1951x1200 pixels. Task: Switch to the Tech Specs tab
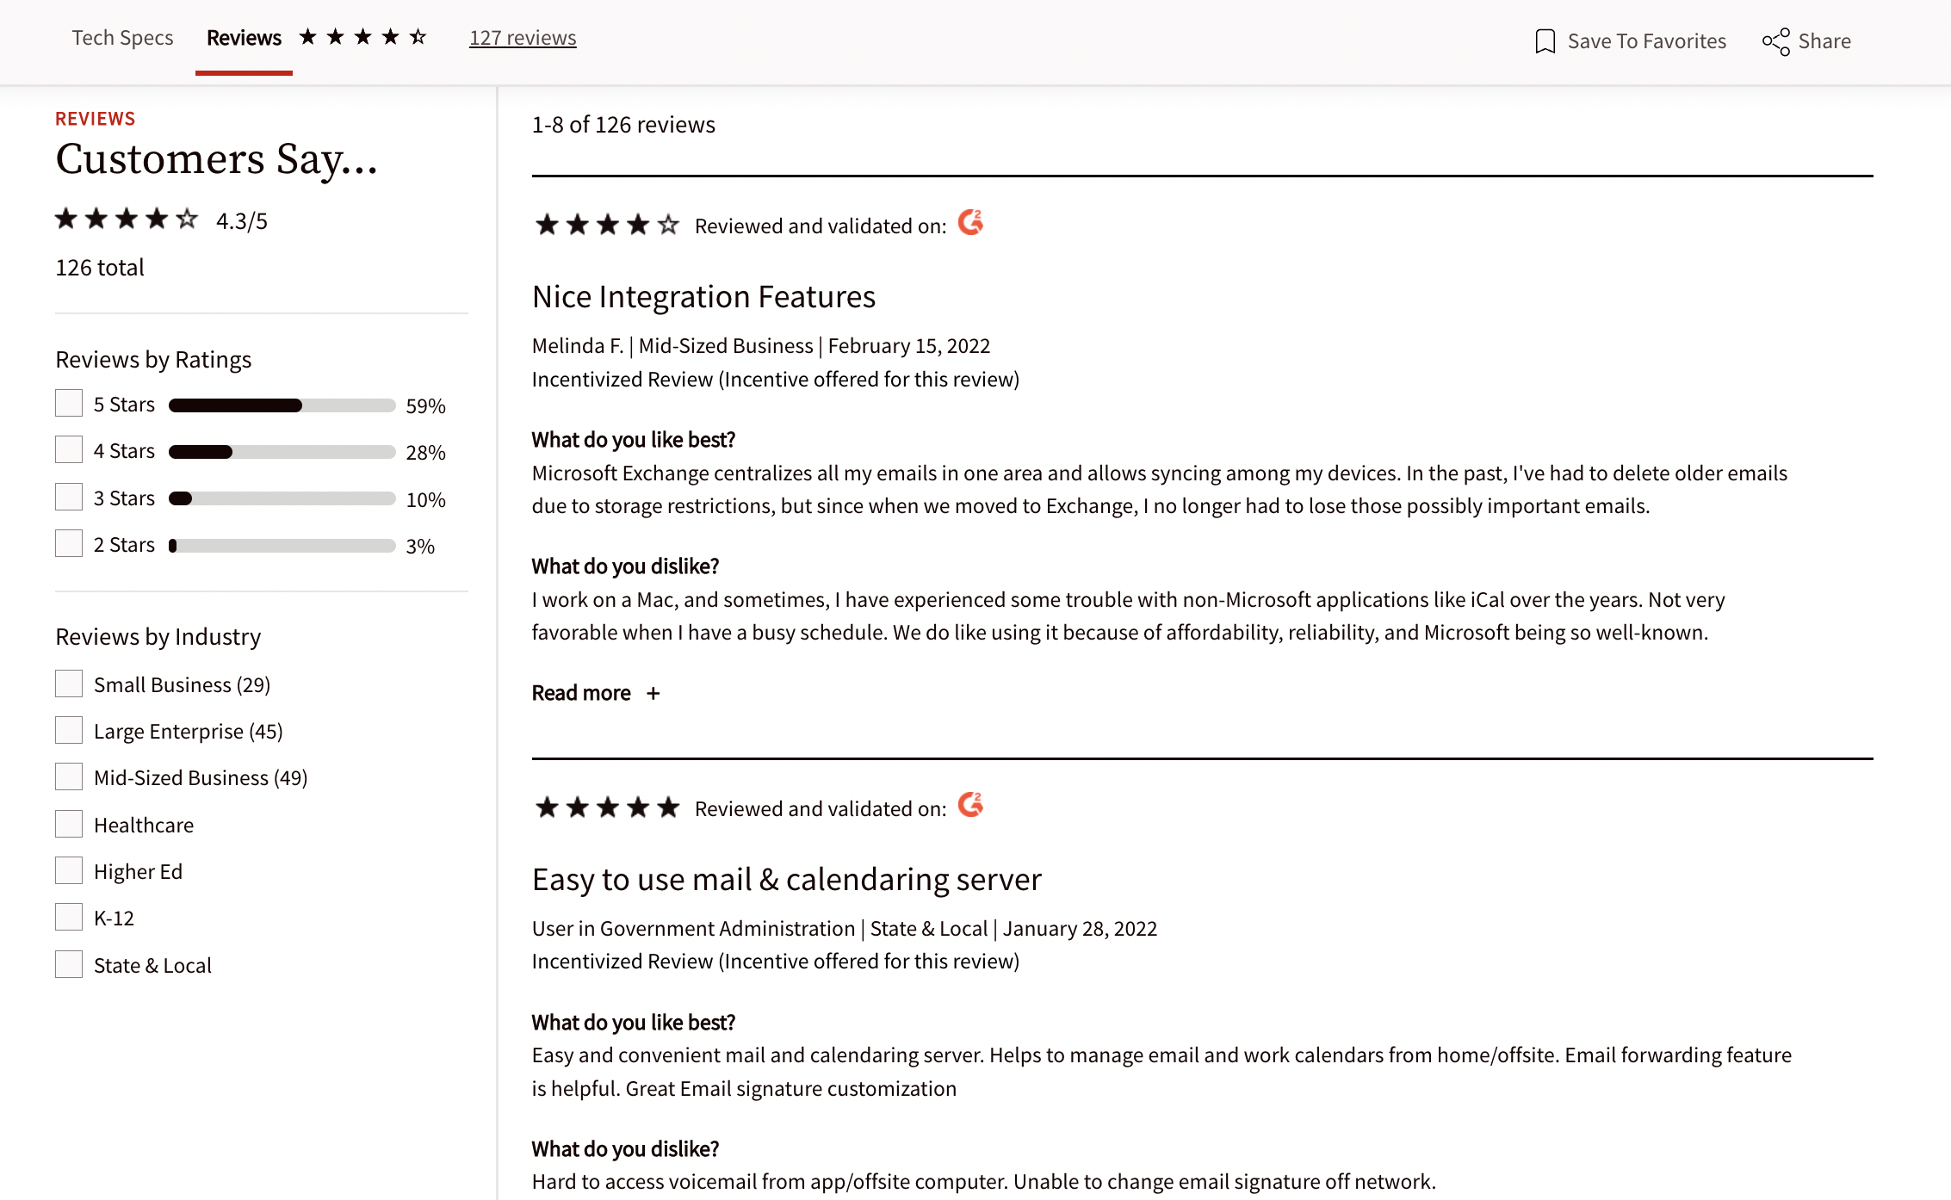click(122, 38)
